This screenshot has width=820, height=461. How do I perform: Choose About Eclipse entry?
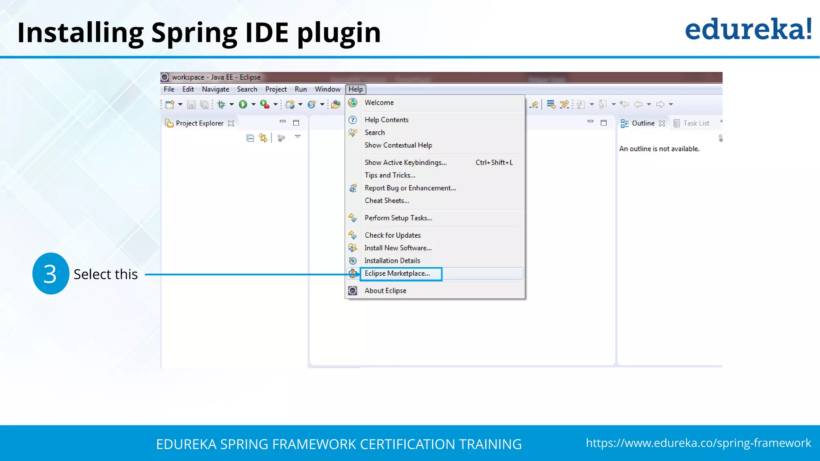[x=435, y=291]
